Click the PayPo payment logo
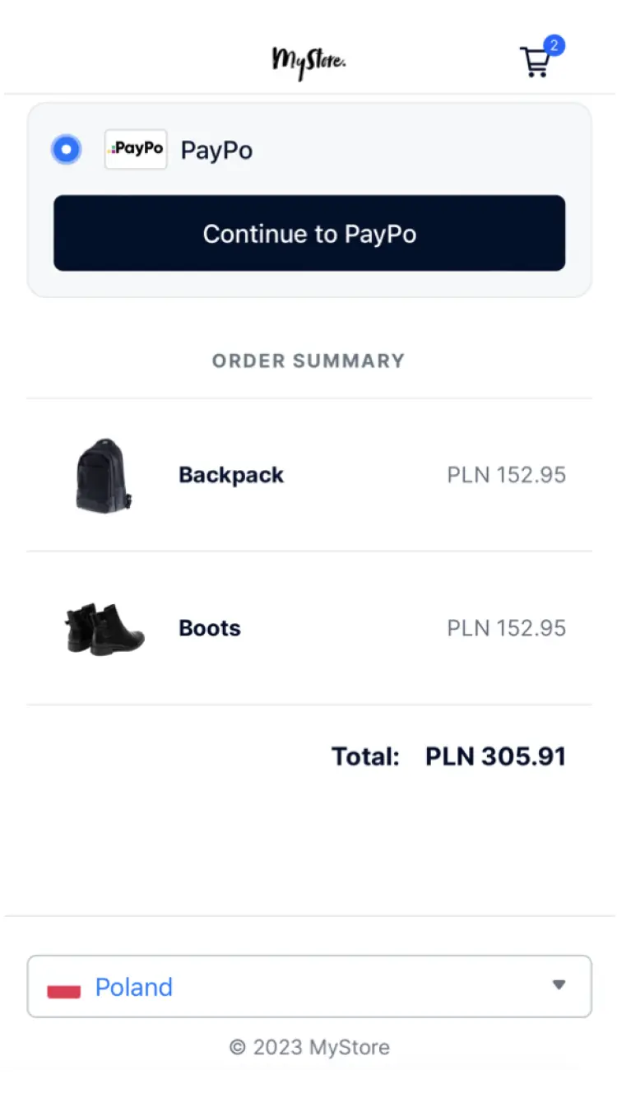 tap(135, 149)
